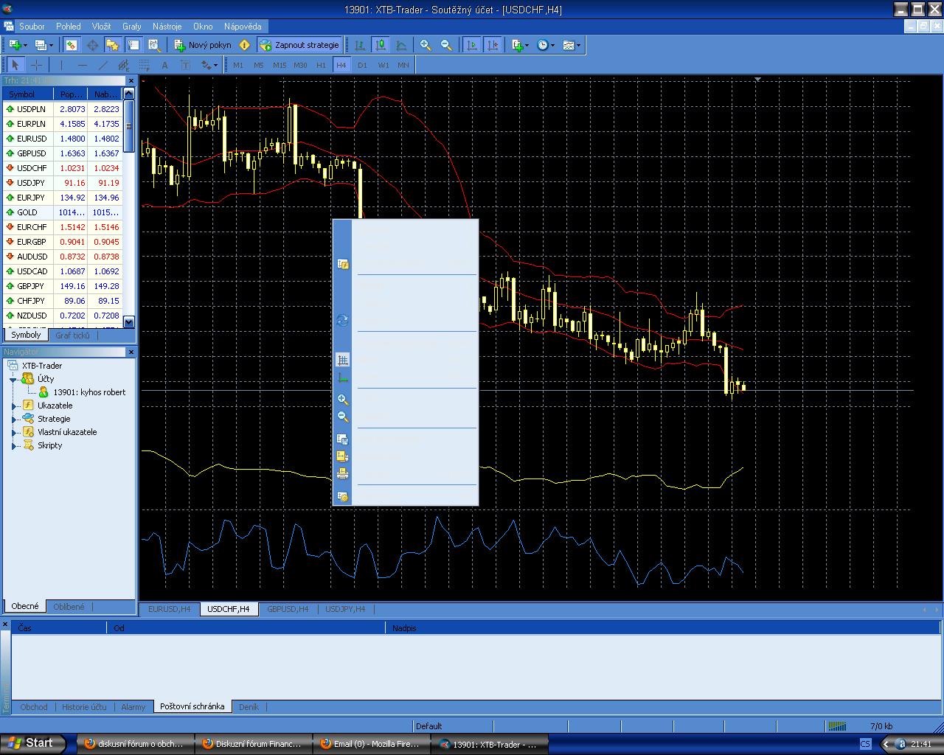Close the Navigator panel
Screen dimensions: 944x755
tap(131, 352)
